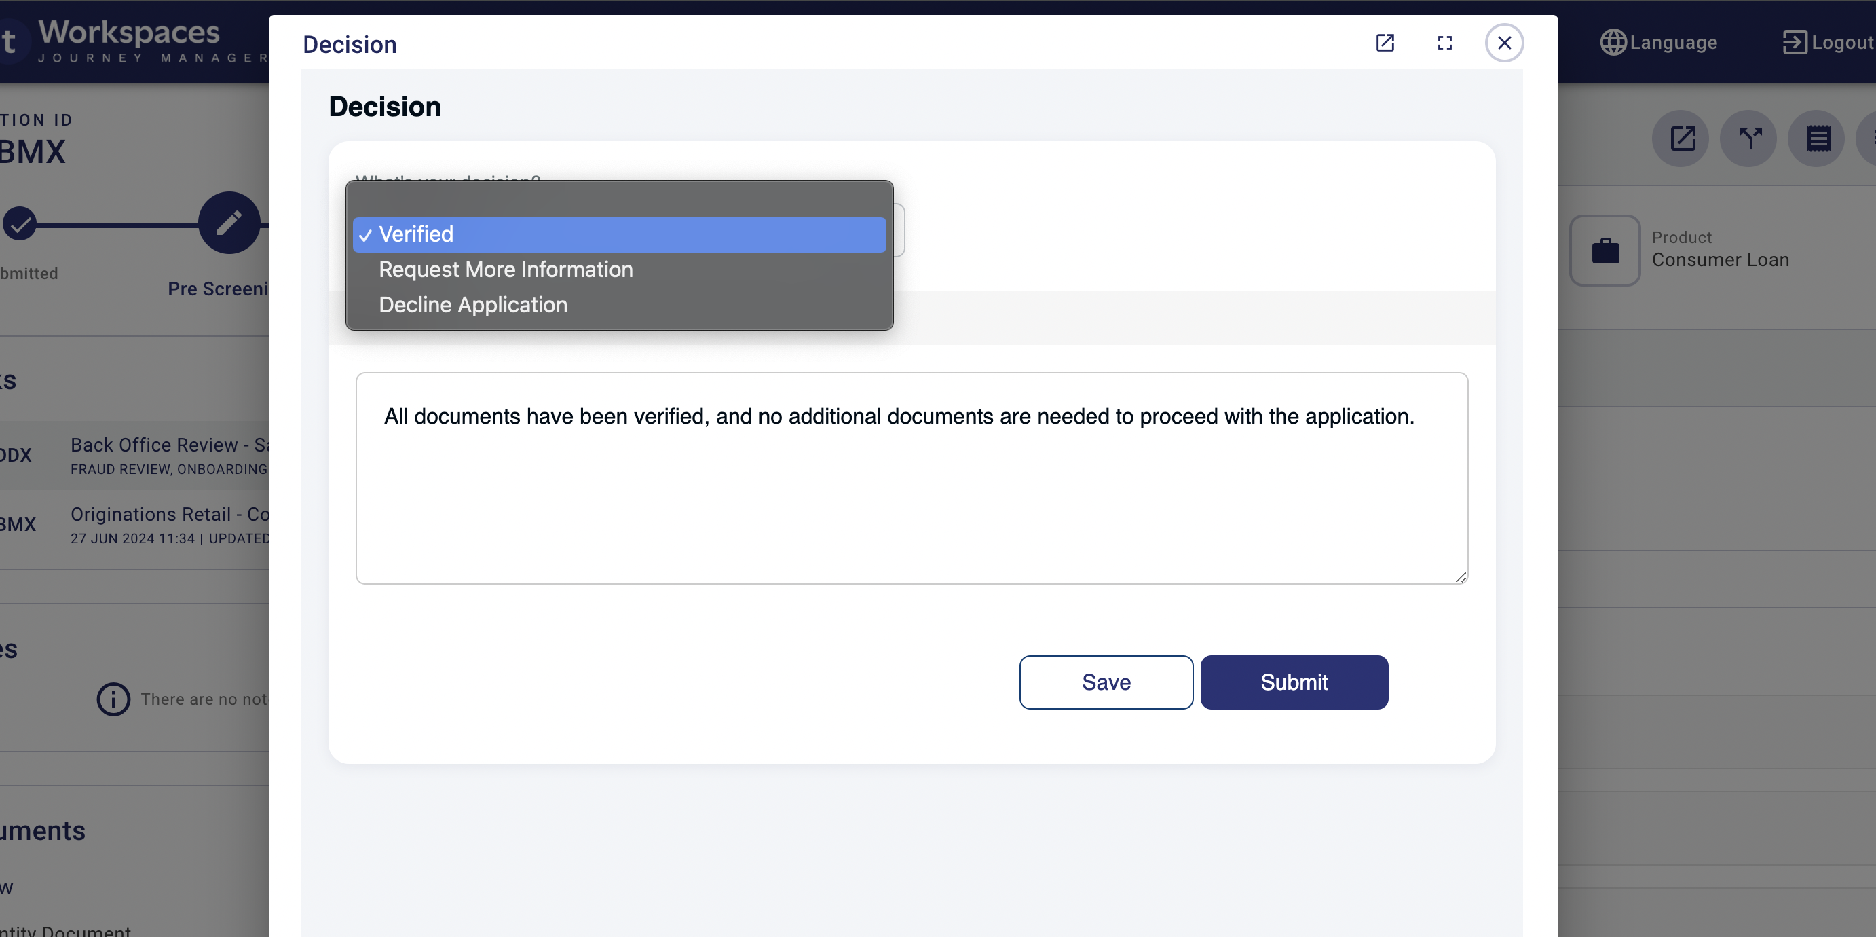Click into the decision comments textarea

[910, 502]
